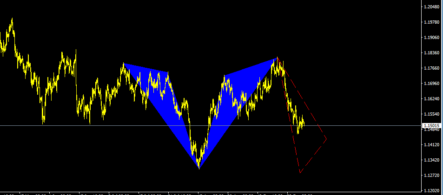Click the 1.16960 price axis label
The width and height of the screenshot is (443, 195).
(432, 84)
